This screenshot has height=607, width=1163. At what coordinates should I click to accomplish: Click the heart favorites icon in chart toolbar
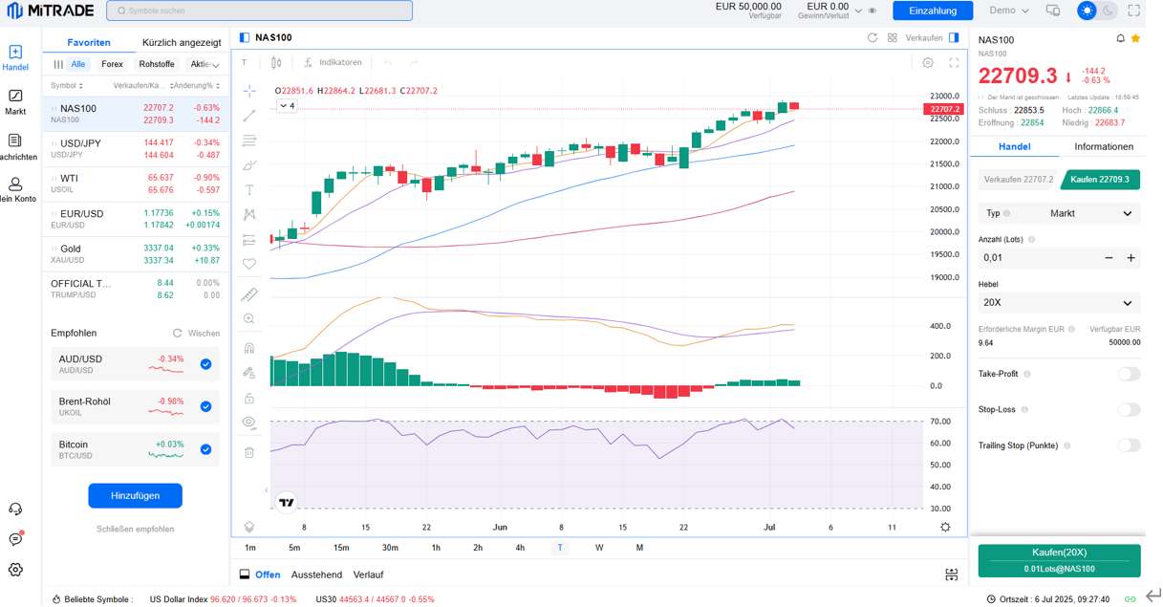249,264
